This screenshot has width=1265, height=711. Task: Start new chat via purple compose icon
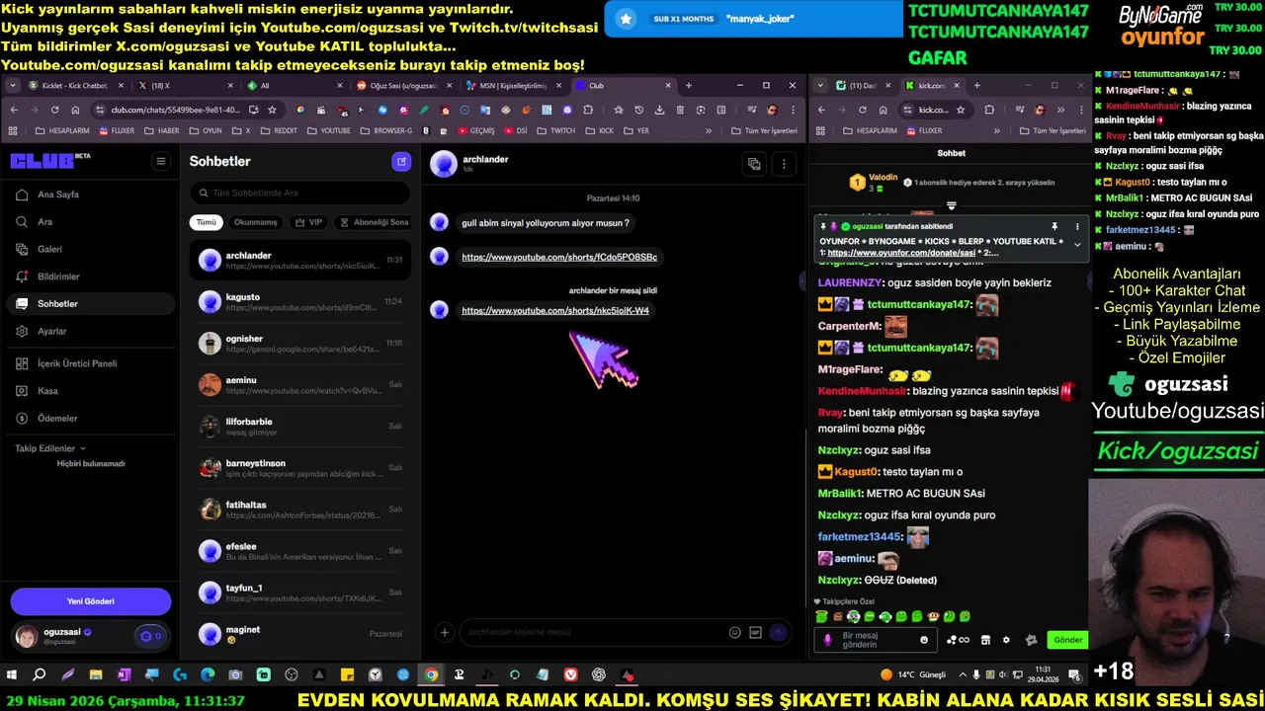pos(400,161)
